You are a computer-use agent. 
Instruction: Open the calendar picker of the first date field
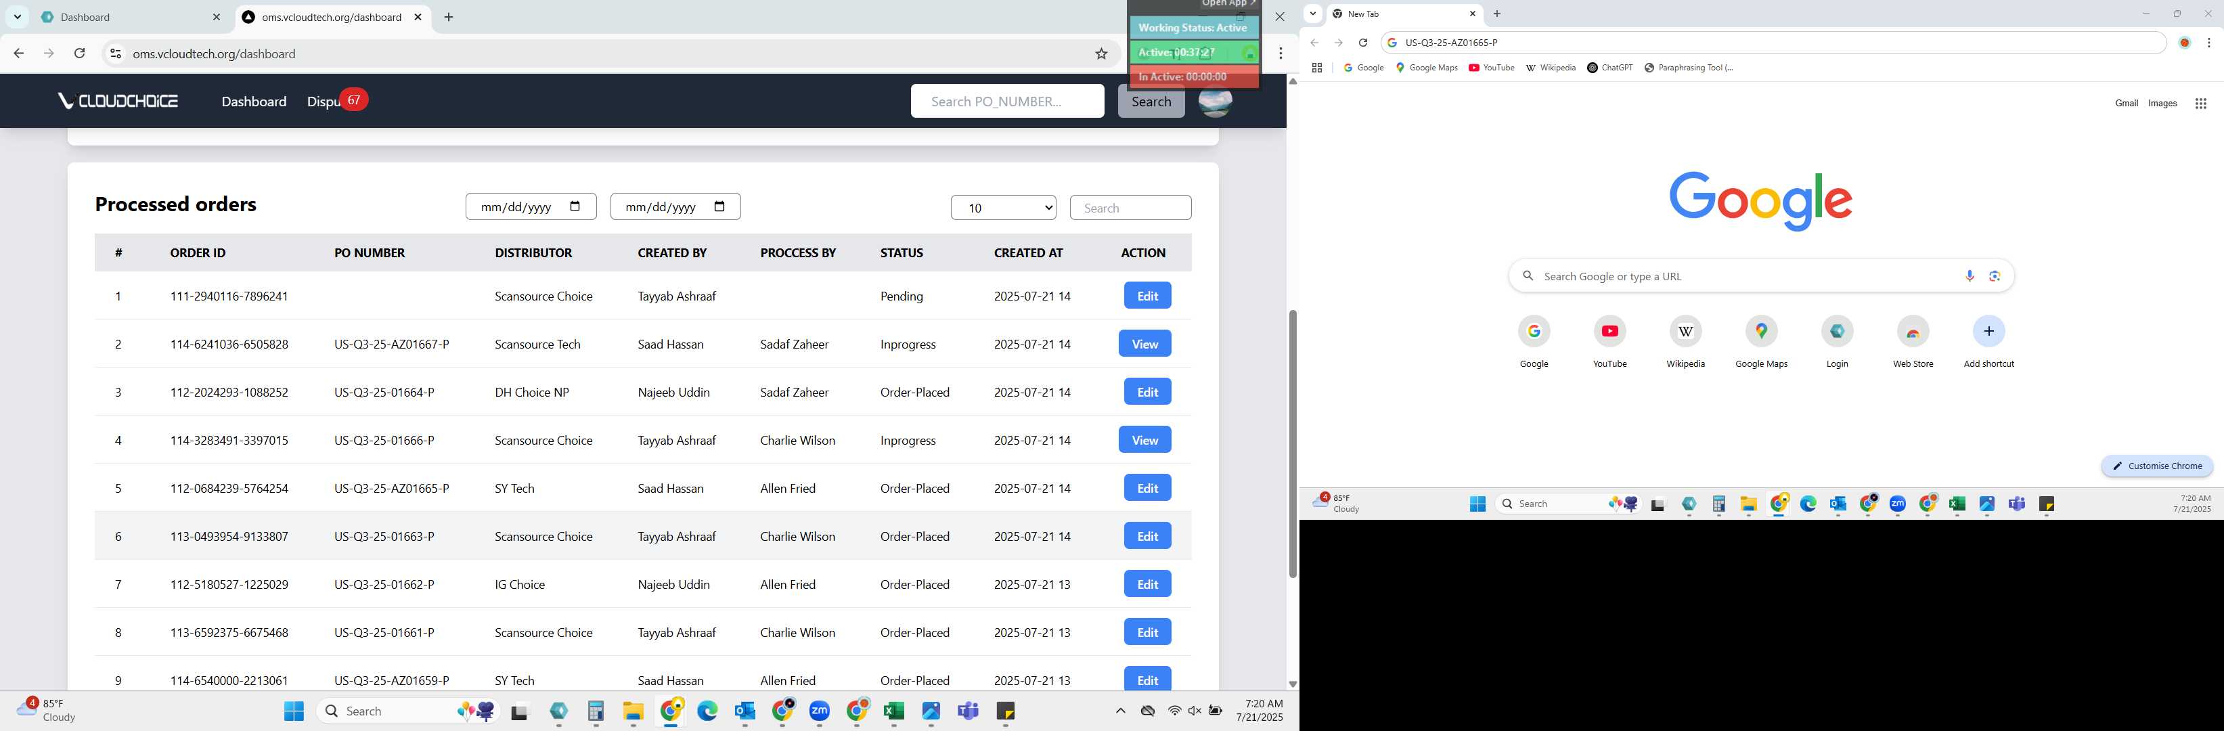[x=575, y=206]
